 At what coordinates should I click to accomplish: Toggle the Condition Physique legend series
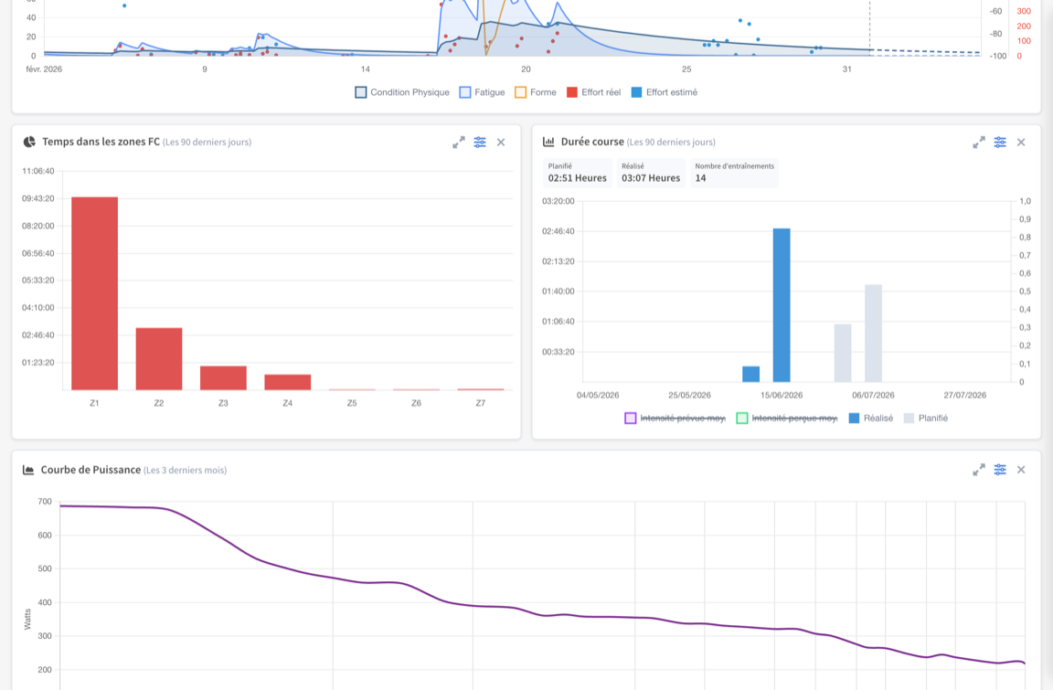[x=402, y=92]
